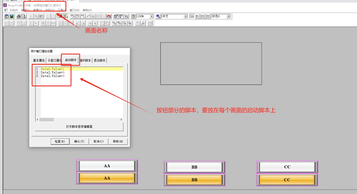Switch to the 基本属性 tab

pos(39,60)
